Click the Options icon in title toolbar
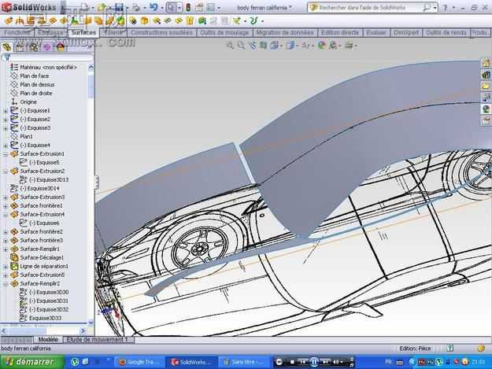Image resolution: width=492 pixels, height=369 pixels. (x=211, y=7)
